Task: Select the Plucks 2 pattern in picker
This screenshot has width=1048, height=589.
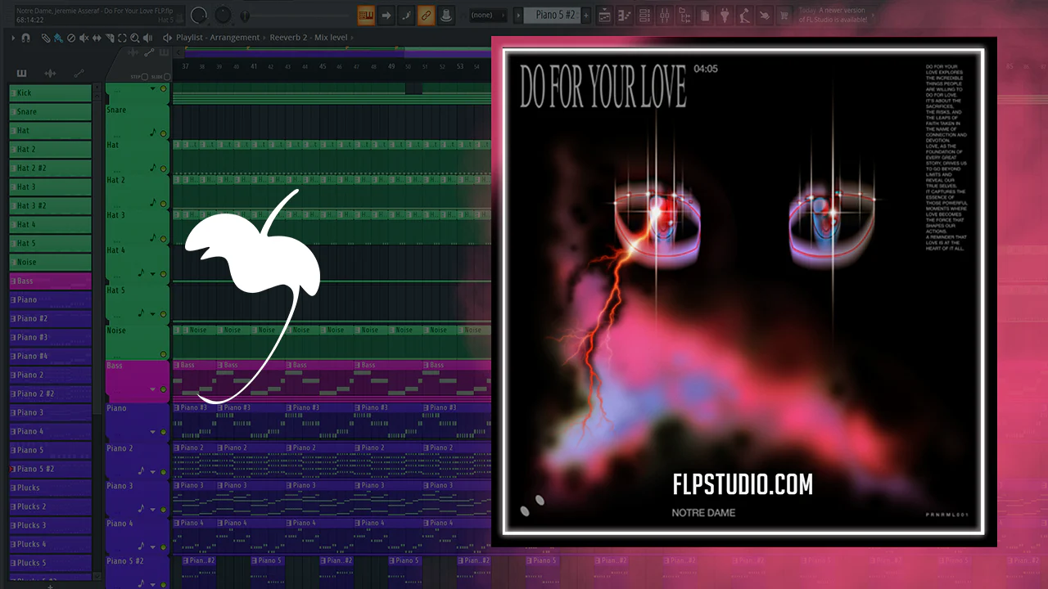Action: point(50,507)
